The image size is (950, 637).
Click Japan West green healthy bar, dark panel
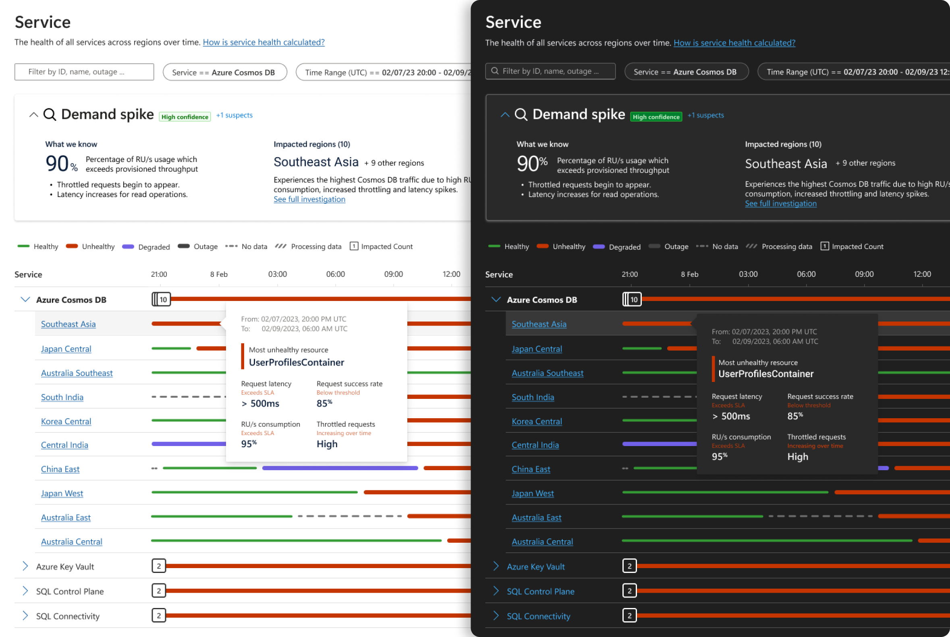click(725, 492)
